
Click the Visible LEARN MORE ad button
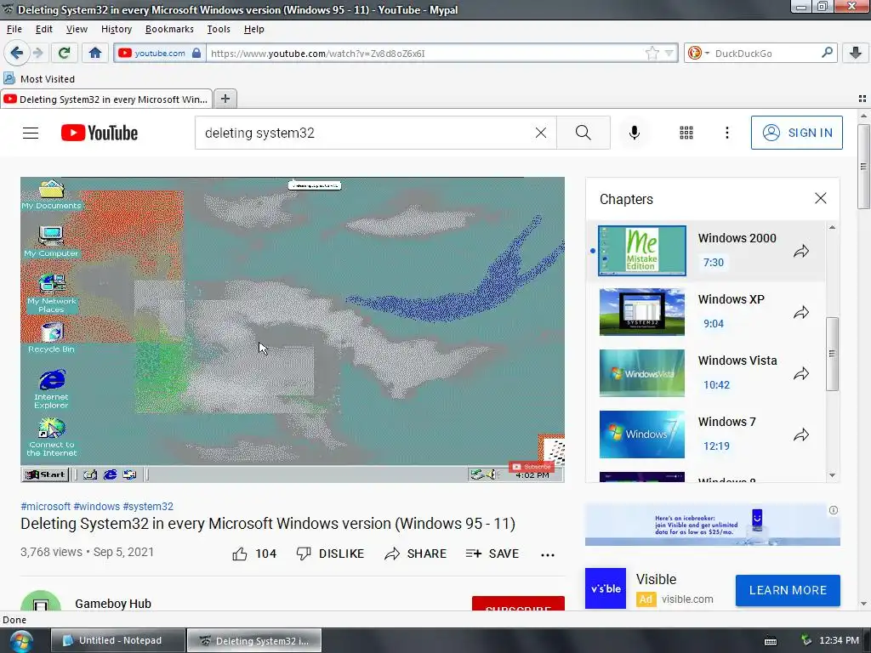(x=788, y=590)
